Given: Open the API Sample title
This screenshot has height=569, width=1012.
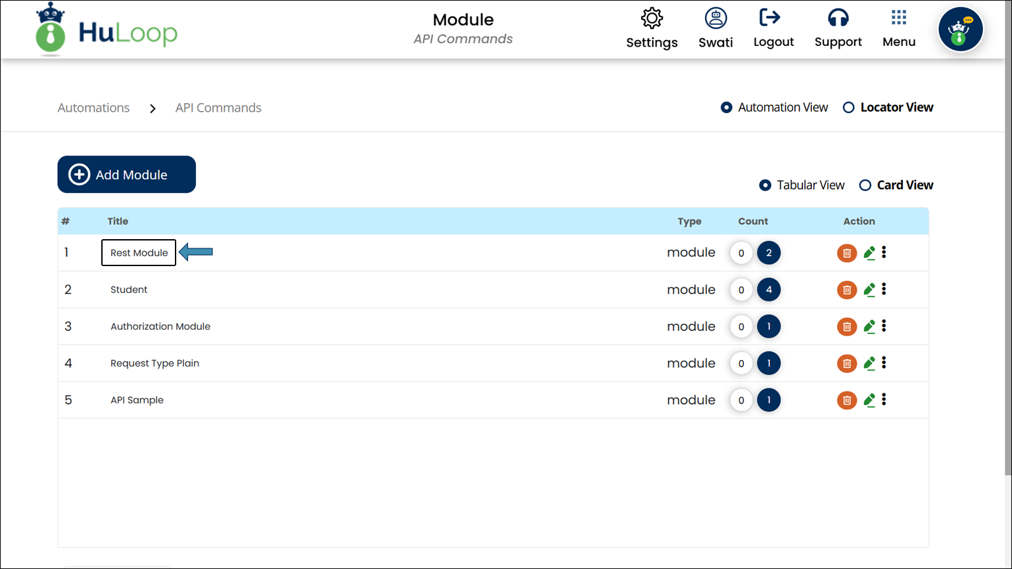Looking at the screenshot, I should 137,400.
